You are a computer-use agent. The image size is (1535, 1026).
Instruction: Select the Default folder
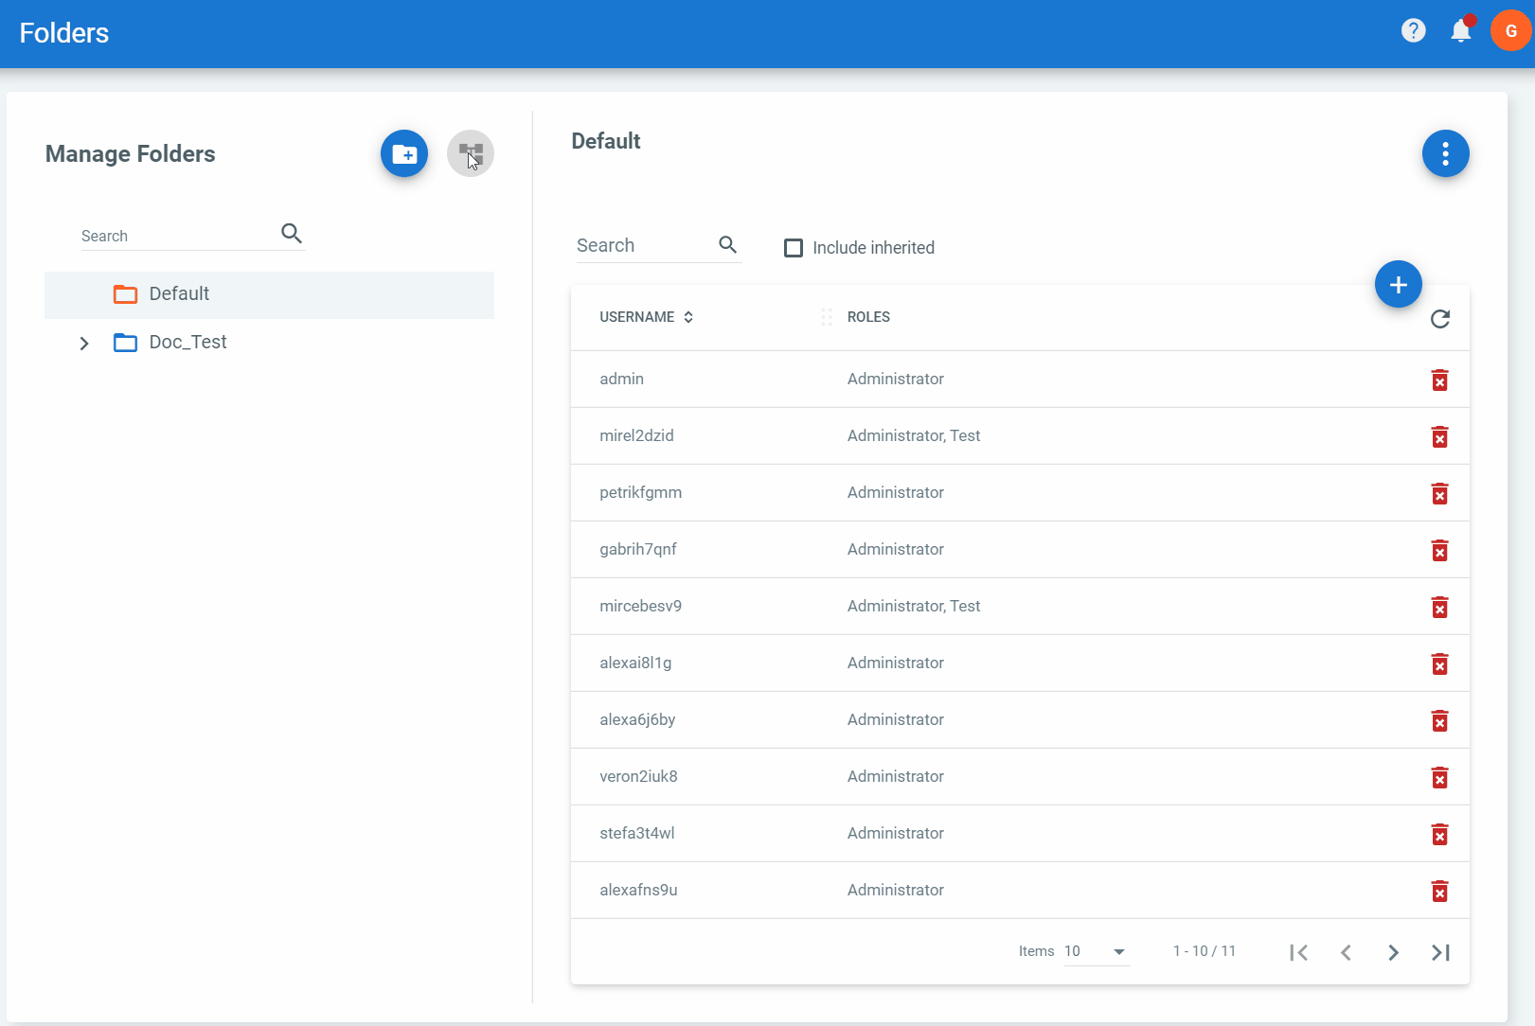(179, 294)
